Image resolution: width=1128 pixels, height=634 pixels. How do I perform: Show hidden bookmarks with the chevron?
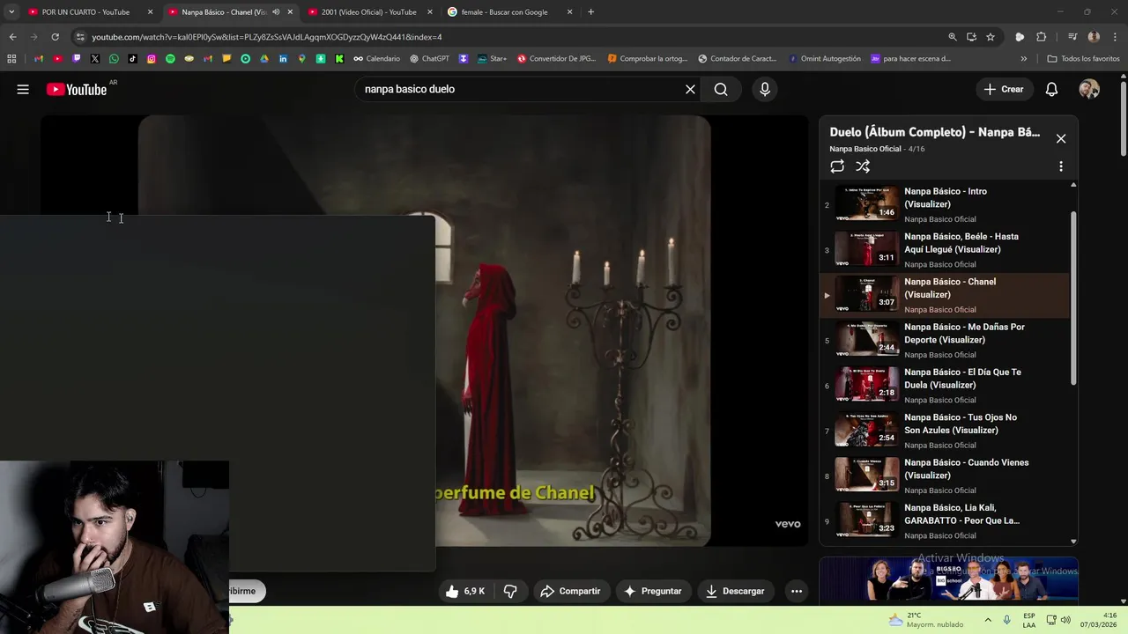(x=1023, y=59)
